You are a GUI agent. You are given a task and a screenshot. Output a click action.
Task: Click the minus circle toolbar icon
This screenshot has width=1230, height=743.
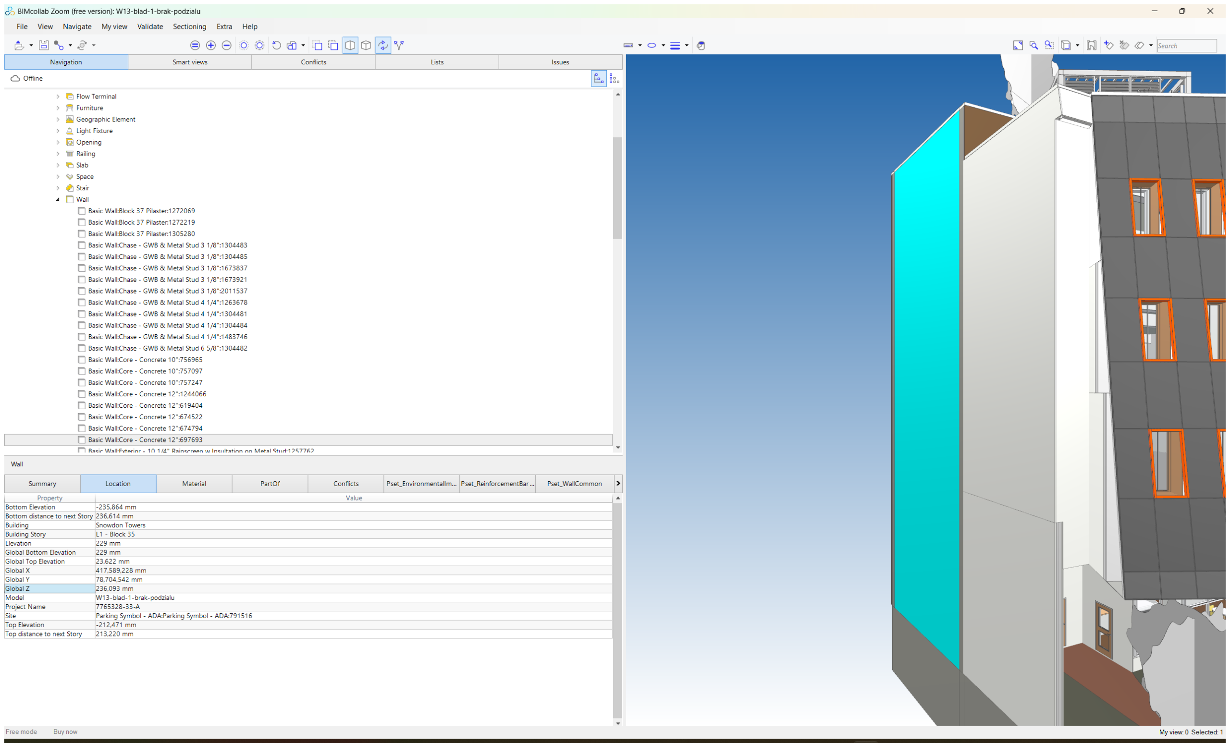[x=227, y=46]
